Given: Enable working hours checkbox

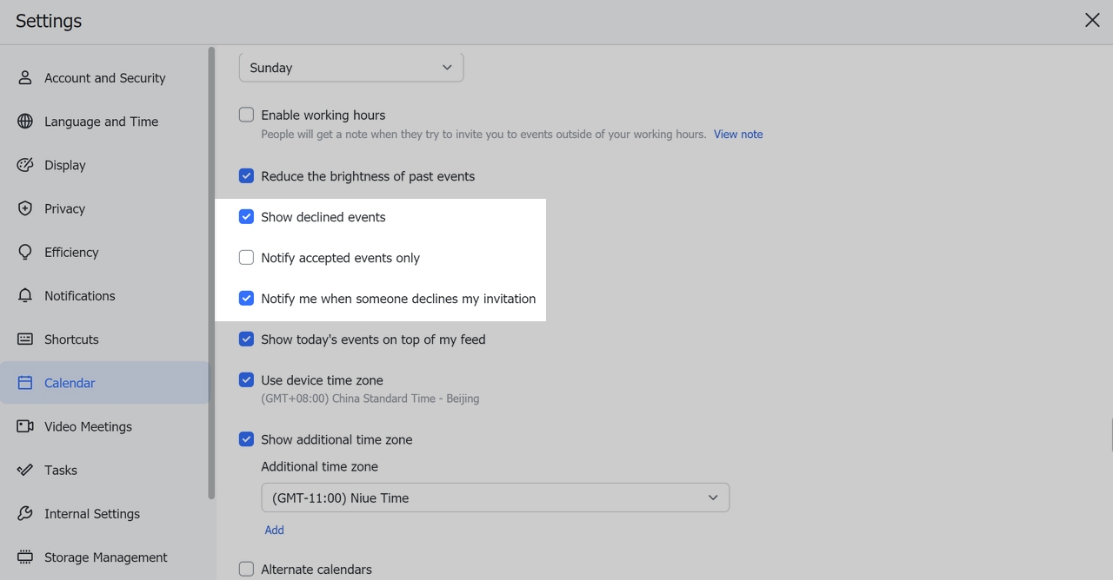Looking at the screenshot, I should (247, 115).
